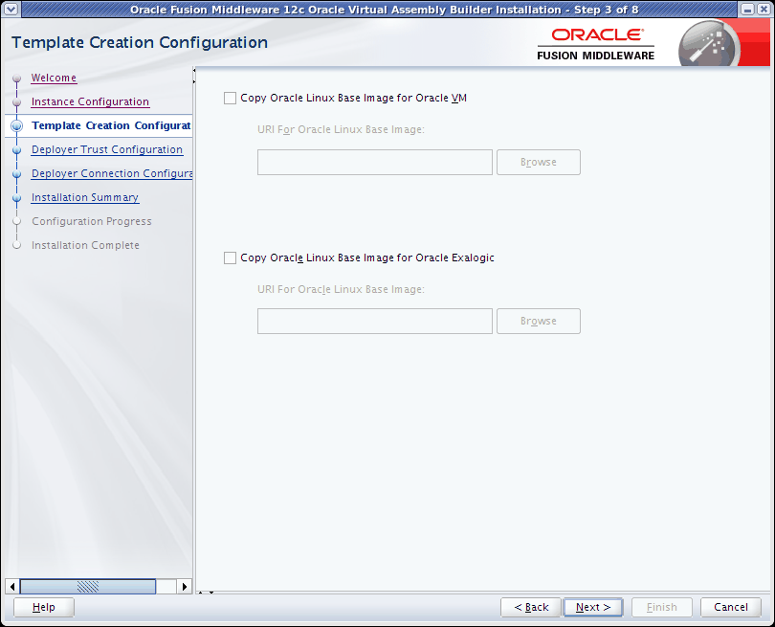Click the Configuration Progress step label
Image resolution: width=775 pixels, height=627 pixels.
(92, 221)
